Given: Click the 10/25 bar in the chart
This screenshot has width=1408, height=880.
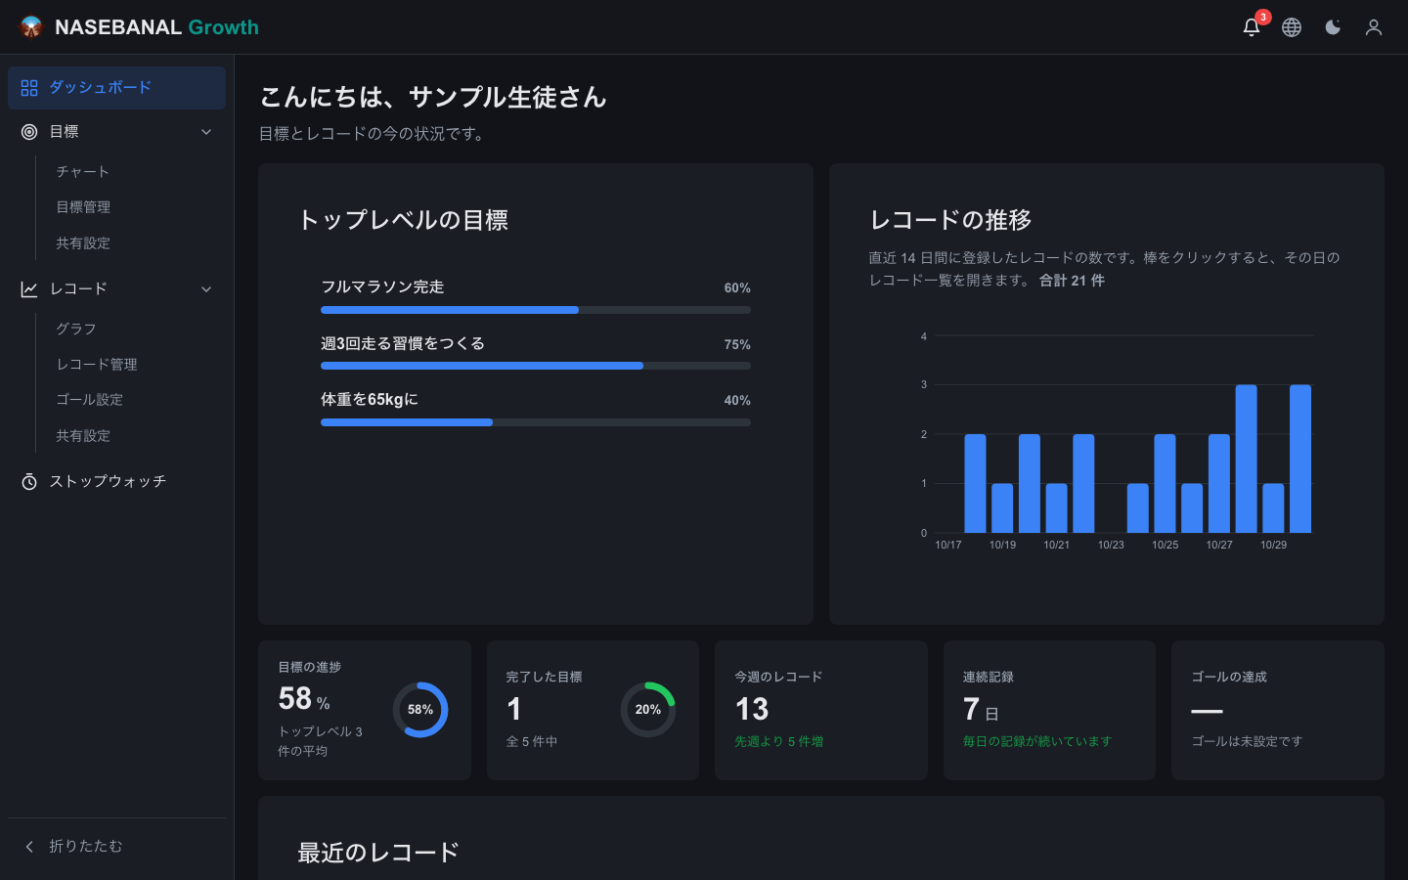Looking at the screenshot, I should point(1165,484).
